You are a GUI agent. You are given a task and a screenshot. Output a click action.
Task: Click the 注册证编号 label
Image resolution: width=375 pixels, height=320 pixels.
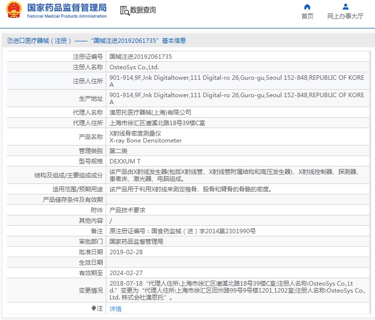click(88, 57)
